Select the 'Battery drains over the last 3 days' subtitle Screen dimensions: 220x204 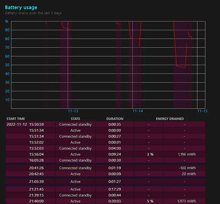[x=33, y=13]
